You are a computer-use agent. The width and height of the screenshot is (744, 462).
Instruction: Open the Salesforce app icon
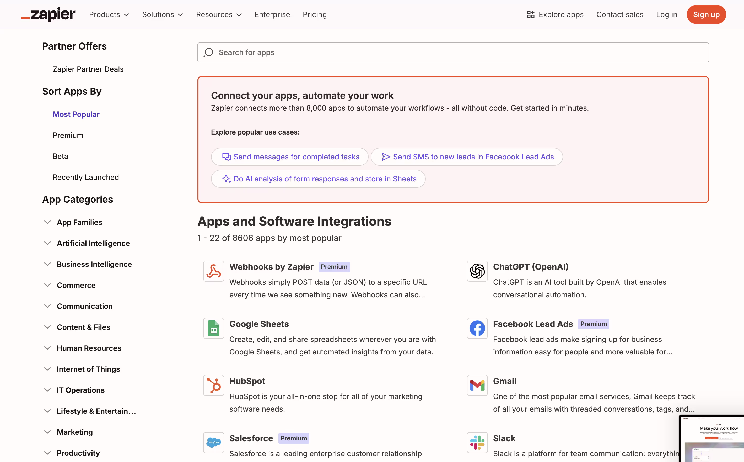tap(213, 442)
